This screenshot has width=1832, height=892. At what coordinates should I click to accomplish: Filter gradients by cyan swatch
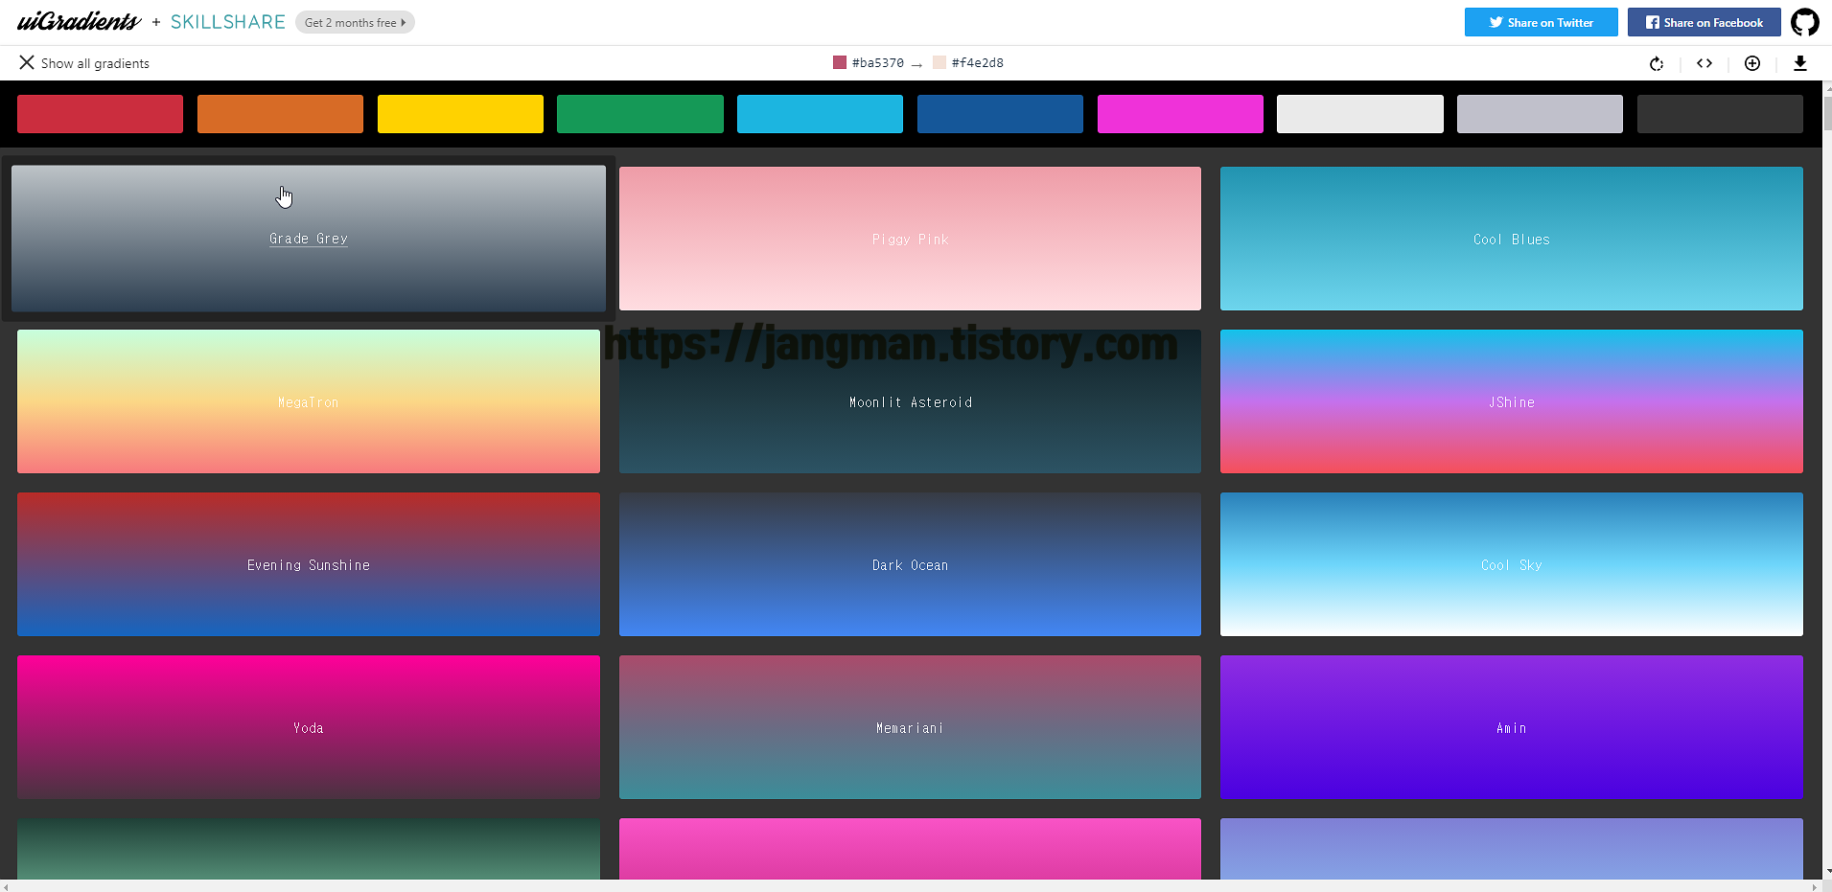pos(820,114)
